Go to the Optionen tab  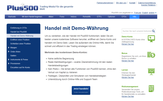[x=111, y=17]
